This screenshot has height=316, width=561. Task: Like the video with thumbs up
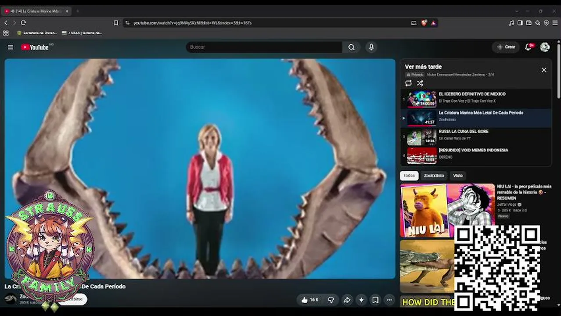point(310,300)
